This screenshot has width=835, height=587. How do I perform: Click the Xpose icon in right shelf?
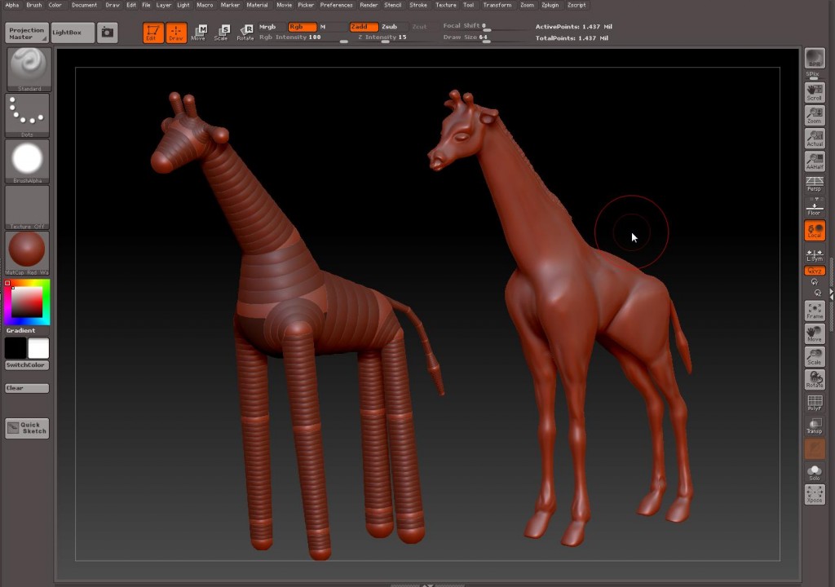pos(814,494)
